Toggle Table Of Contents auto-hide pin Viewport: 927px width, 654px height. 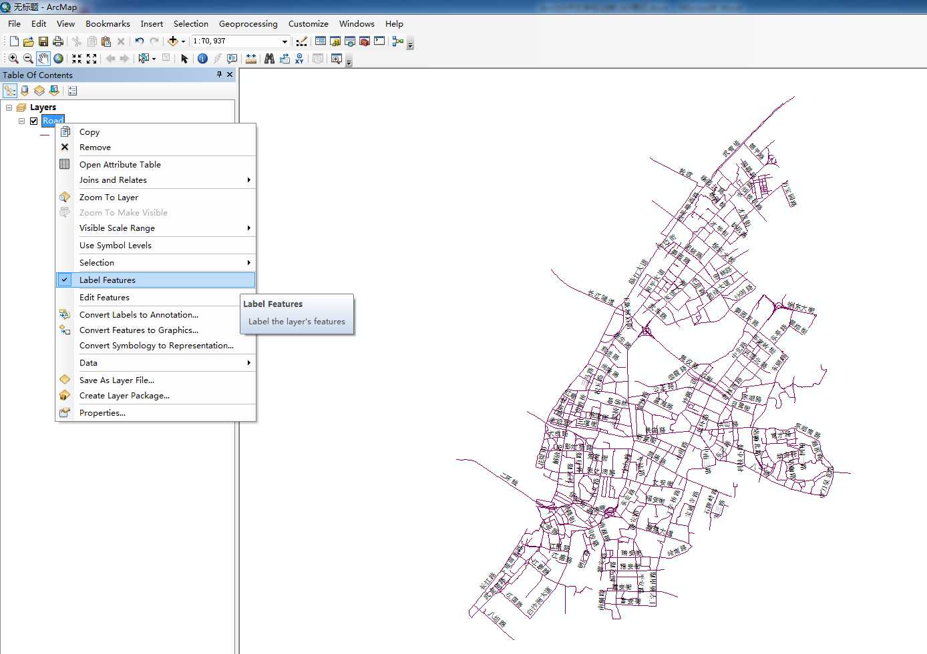(x=219, y=75)
